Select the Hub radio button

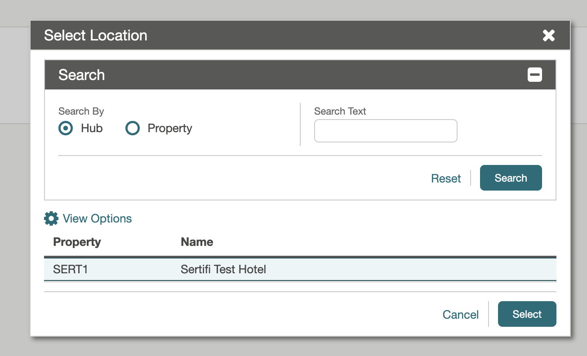click(66, 129)
